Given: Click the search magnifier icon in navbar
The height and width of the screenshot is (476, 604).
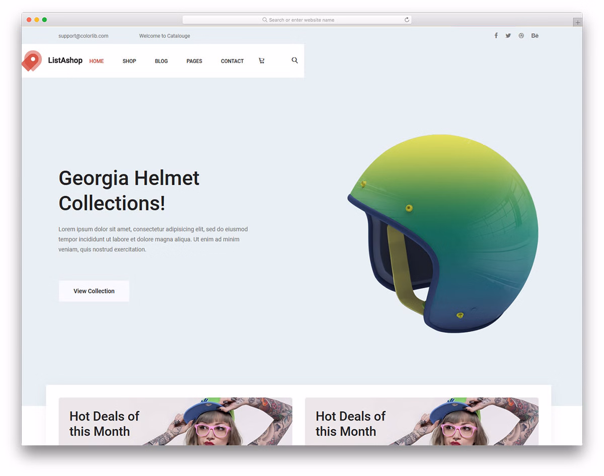Looking at the screenshot, I should (x=294, y=60).
